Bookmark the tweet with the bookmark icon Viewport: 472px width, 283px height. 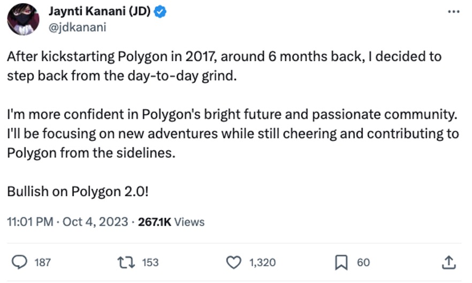pyautogui.click(x=341, y=262)
